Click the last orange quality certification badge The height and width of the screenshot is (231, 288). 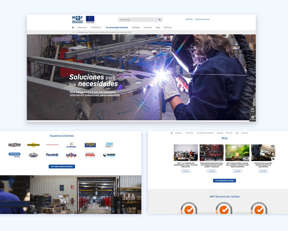(259, 208)
